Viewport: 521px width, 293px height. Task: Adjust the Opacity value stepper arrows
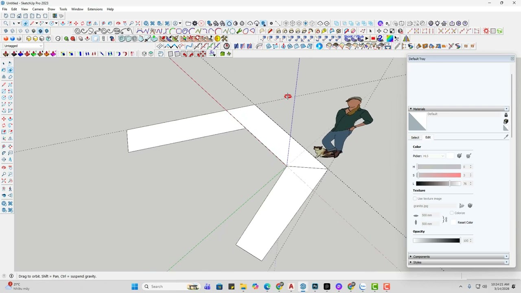tap(471, 241)
